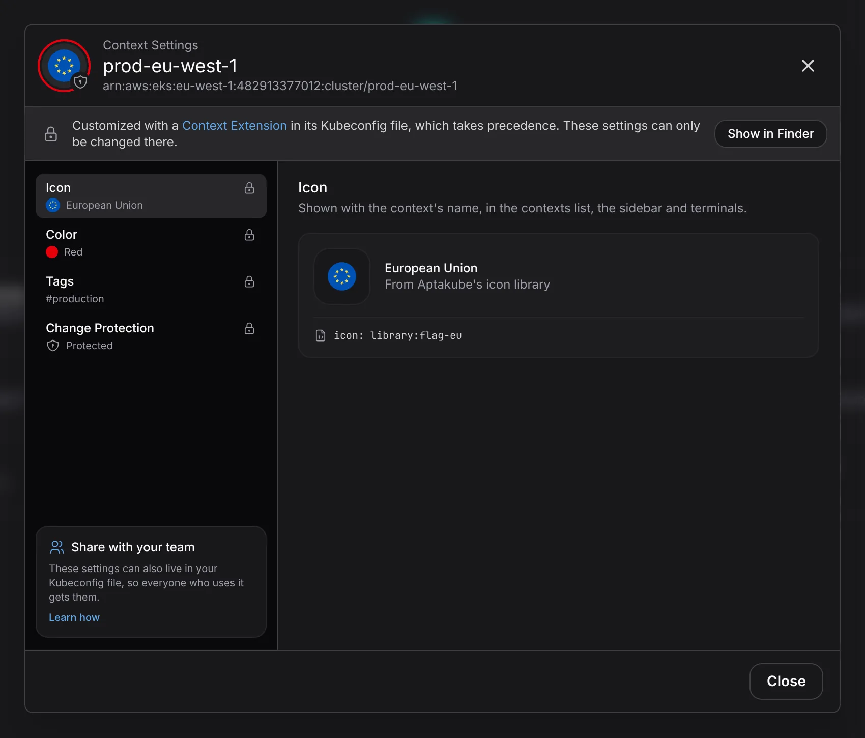Click the file icon beside icon: library:flag-eu
Screen dimensions: 865x738
click(321, 335)
